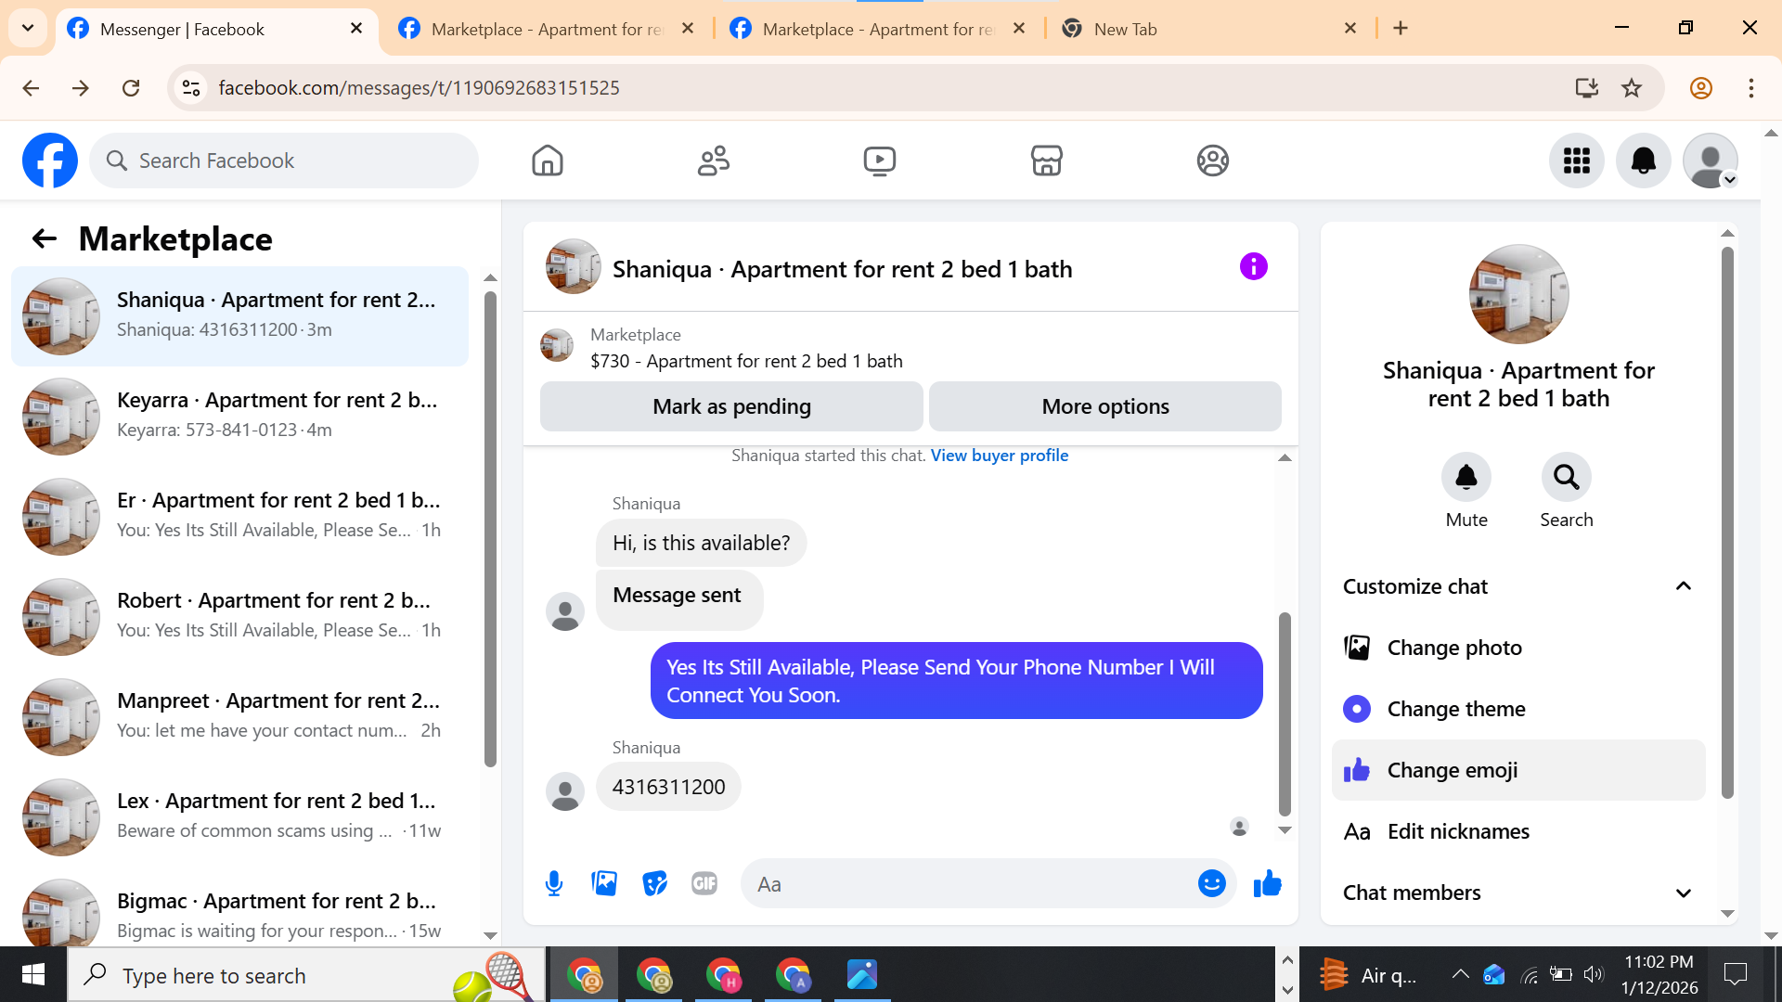Click the message text input field
The width and height of the screenshot is (1782, 1002).
tap(965, 884)
